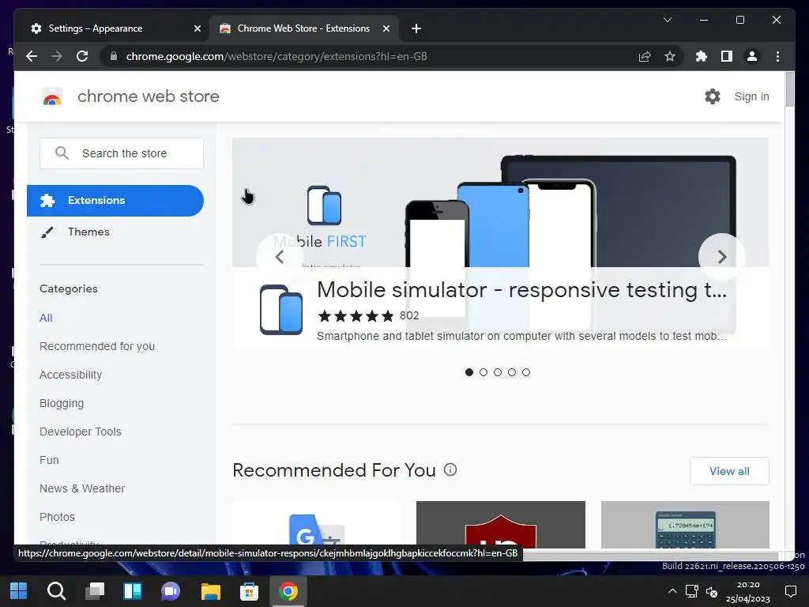Click the Search the store field
Screen dimensions: 809x607
click(121, 153)
